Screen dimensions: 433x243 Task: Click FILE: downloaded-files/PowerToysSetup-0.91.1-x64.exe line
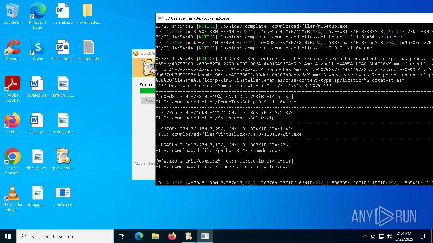click(x=226, y=102)
